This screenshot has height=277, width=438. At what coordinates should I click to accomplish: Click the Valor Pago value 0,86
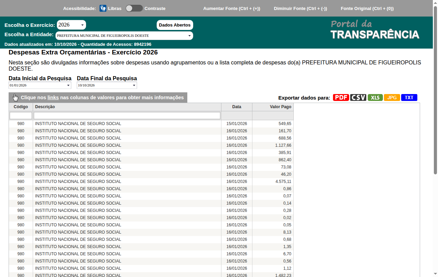[x=287, y=189]
